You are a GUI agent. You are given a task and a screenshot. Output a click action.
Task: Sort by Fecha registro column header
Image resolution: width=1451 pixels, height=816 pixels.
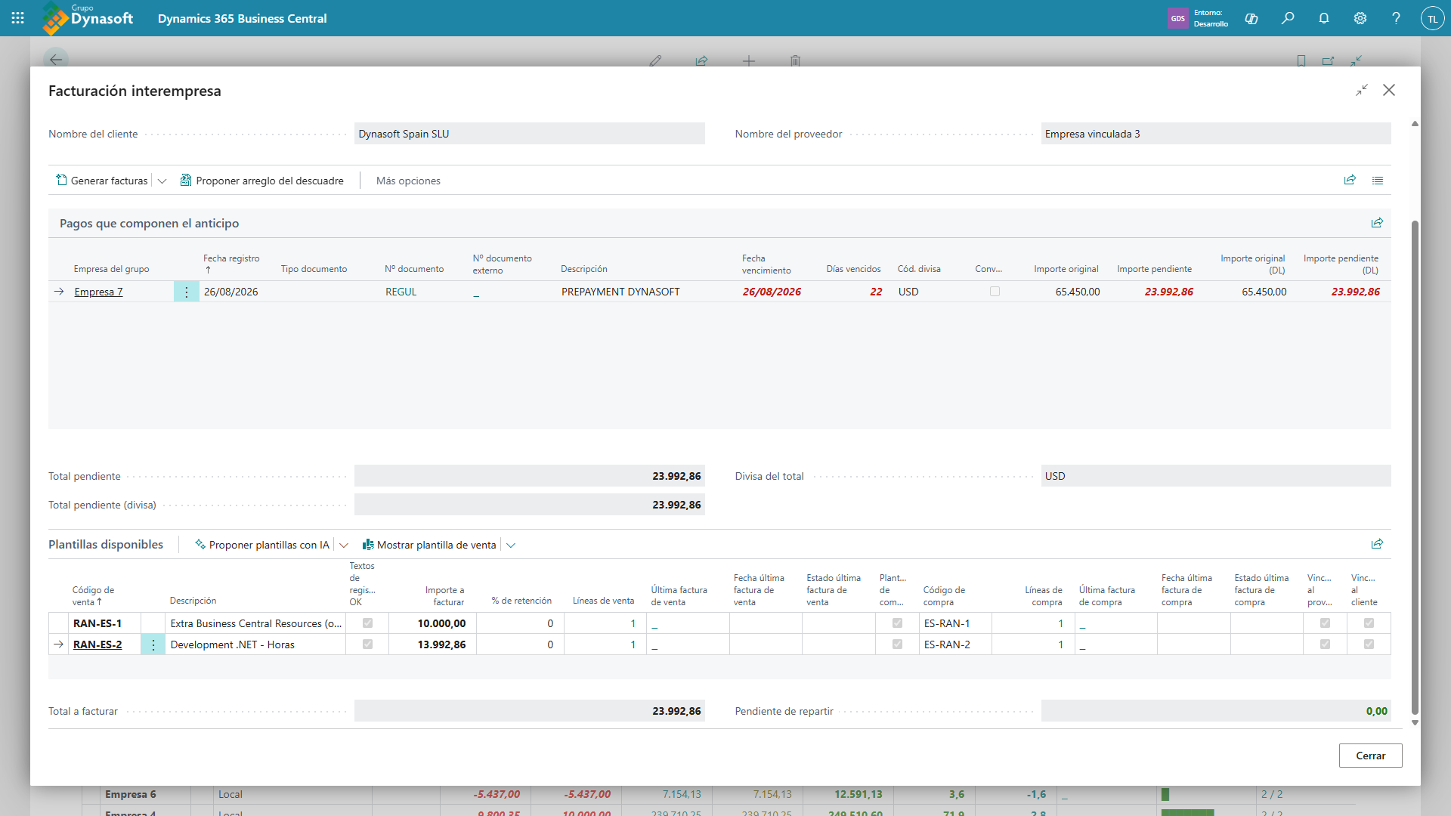pyautogui.click(x=231, y=264)
